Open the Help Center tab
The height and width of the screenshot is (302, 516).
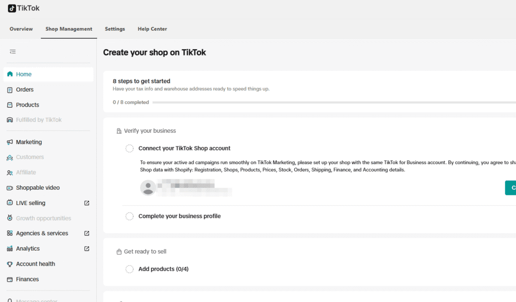coord(152,29)
